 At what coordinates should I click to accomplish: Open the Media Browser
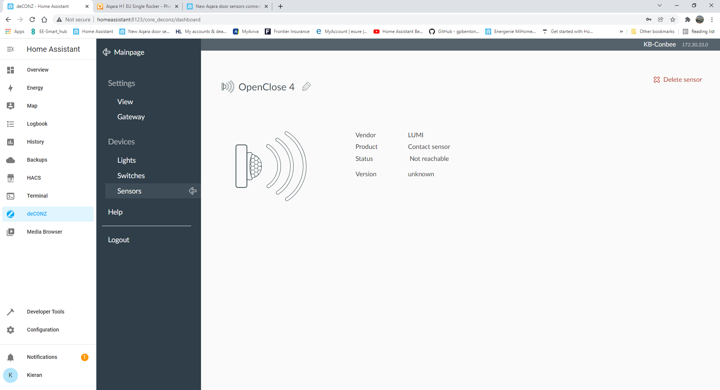click(44, 232)
